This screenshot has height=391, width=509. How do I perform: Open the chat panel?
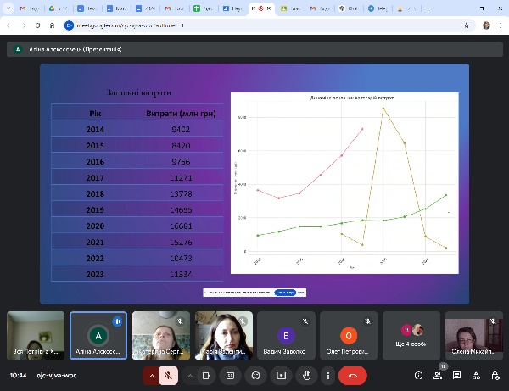(x=456, y=375)
